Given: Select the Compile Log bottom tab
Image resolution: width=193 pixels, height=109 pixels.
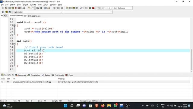Looking at the screenshot, I should coord(34,75).
